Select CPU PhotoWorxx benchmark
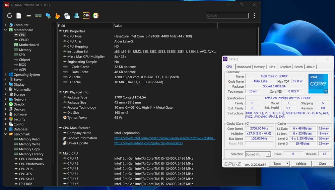 tap(31, 164)
